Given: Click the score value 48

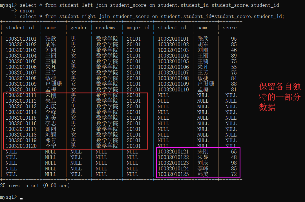Looking at the screenshot, I should pyautogui.click(x=234, y=157).
